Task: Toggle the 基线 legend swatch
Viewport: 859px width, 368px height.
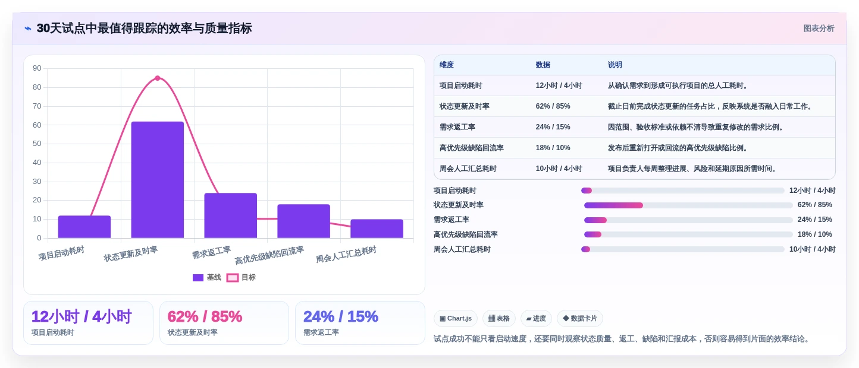Action: pyautogui.click(x=198, y=277)
